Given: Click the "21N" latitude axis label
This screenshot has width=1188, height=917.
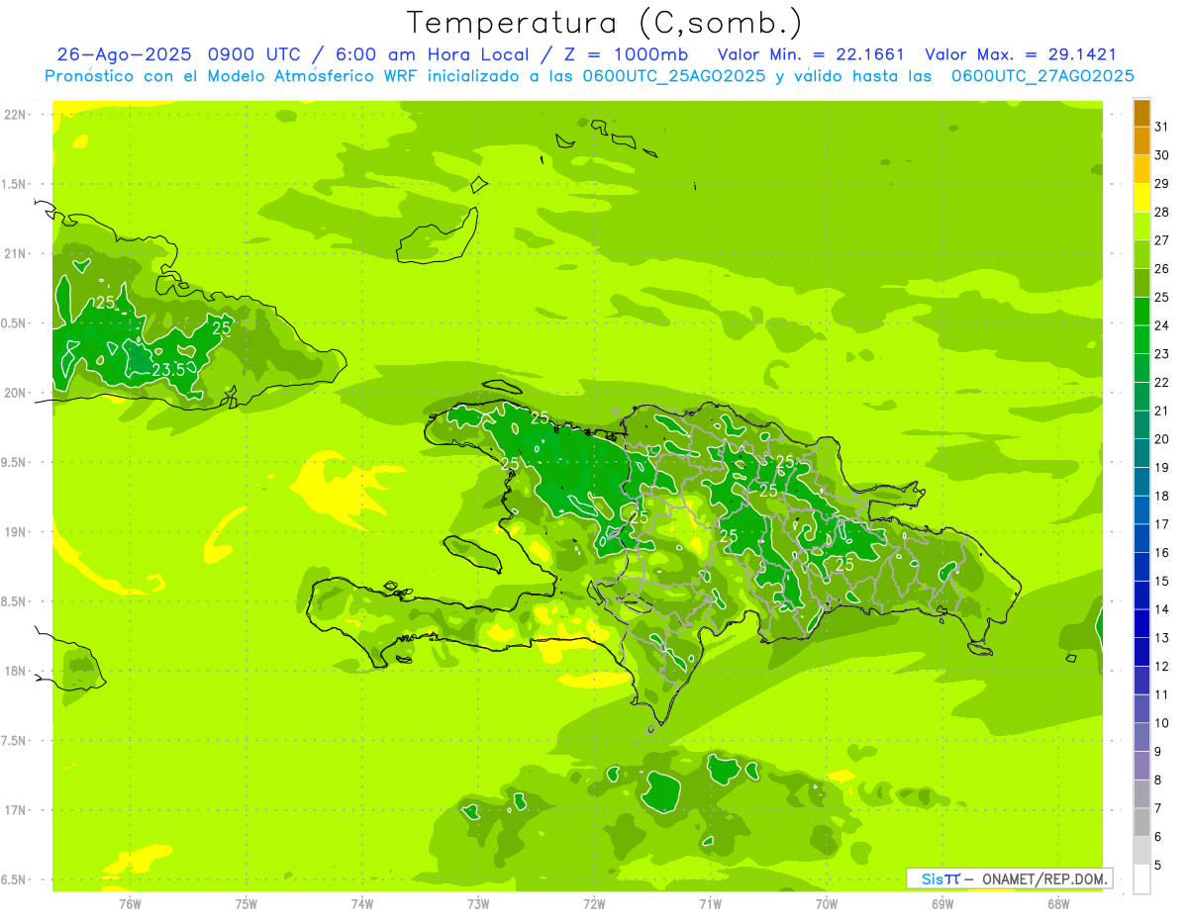Looking at the screenshot, I should tap(15, 254).
